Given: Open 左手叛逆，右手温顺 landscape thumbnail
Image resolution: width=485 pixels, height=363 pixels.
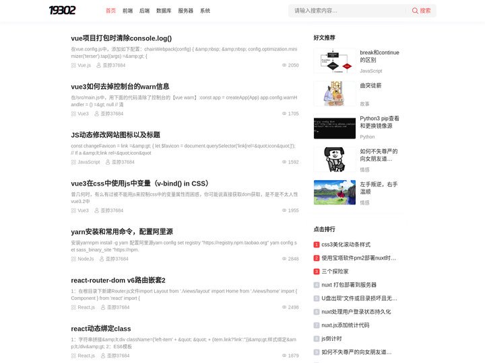Looking at the screenshot, I should click(x=335, y=193).
